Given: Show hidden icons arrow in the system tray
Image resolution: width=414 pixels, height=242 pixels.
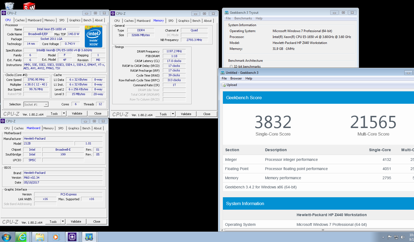Looking at the screenshot, I should [383, 237].
